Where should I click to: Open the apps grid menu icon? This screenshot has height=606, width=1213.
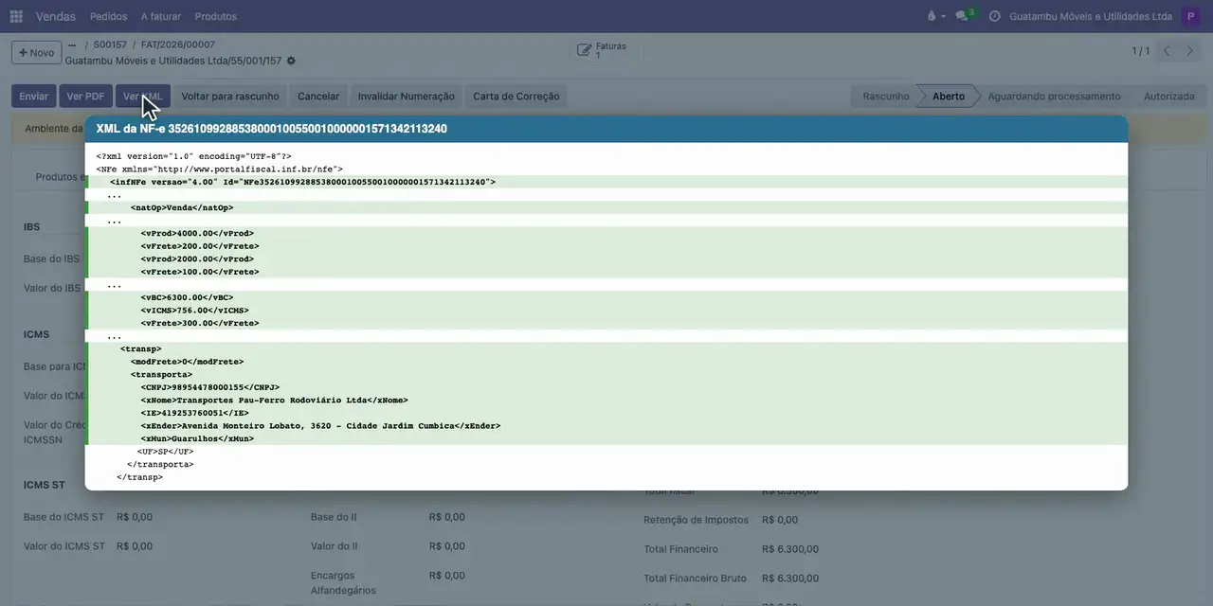(16, 16)
